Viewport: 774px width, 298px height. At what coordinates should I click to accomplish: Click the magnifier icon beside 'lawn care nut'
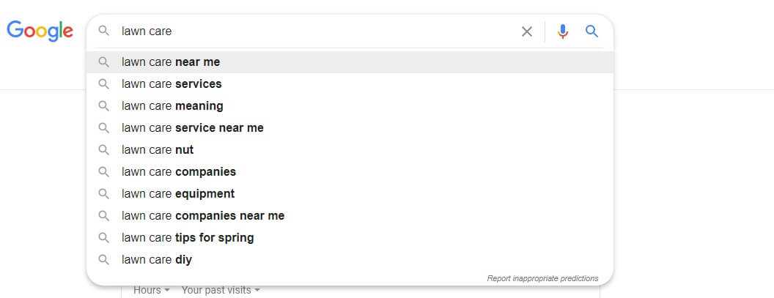(x=103, y=149)
